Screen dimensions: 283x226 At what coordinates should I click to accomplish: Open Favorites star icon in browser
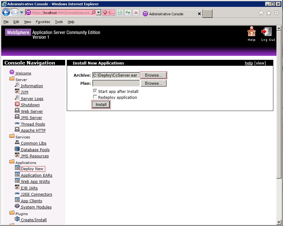pyautogui.click(x=269, y=13)
